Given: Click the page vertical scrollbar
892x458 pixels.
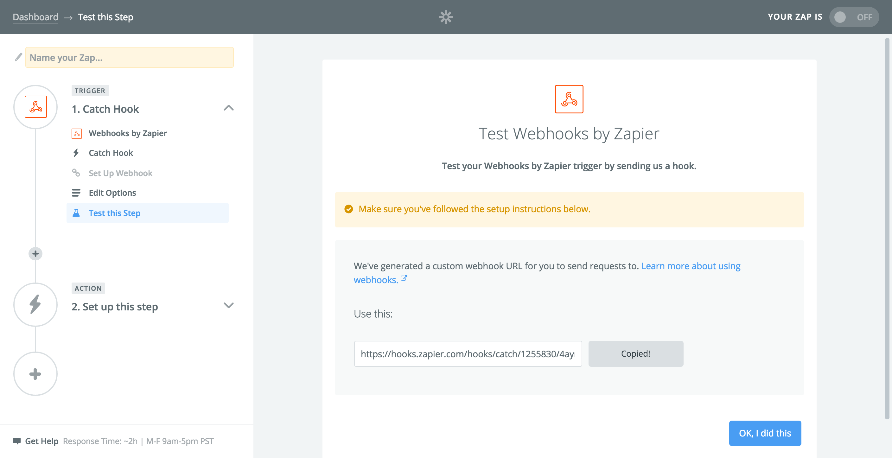Looking at the screenshot, I should [887, 228].
